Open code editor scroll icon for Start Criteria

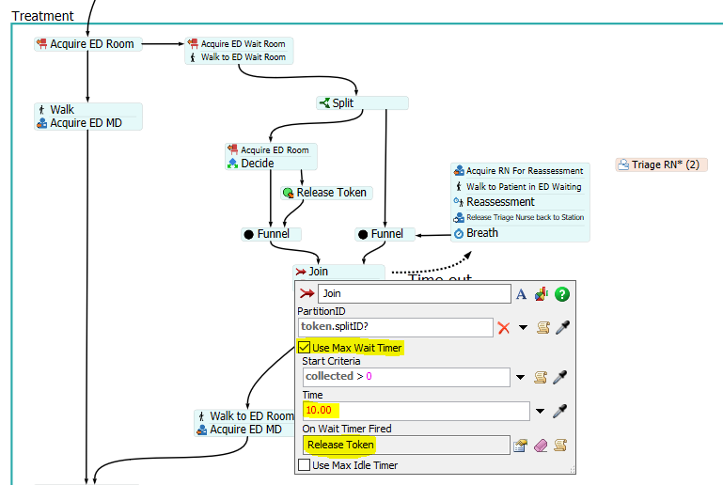point(541,378)
